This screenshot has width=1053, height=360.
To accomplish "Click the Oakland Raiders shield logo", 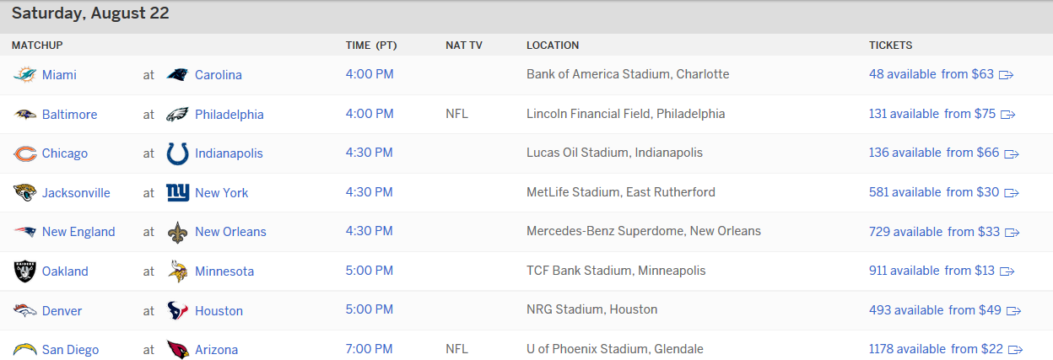I will click(x=25, y=271).
